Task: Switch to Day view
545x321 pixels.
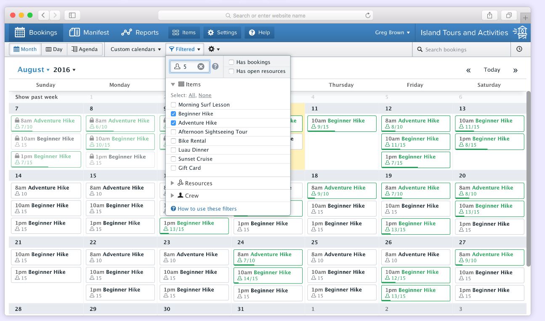Action: click(x=54, y=49)
